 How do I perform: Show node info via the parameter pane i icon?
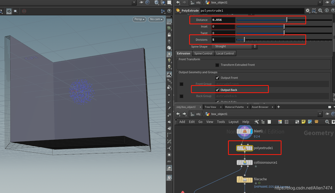point(327,11)
